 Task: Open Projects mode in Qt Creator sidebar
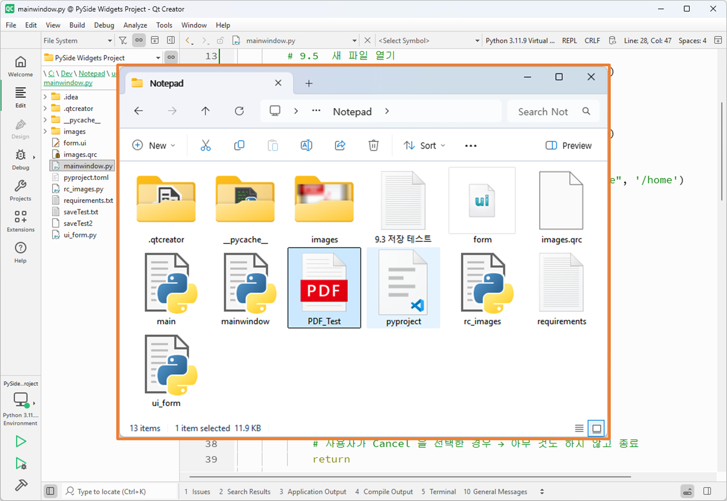(x=21, y=190)
